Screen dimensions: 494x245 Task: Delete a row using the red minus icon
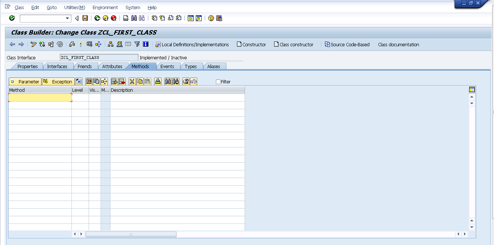click(x=122, y=81)
